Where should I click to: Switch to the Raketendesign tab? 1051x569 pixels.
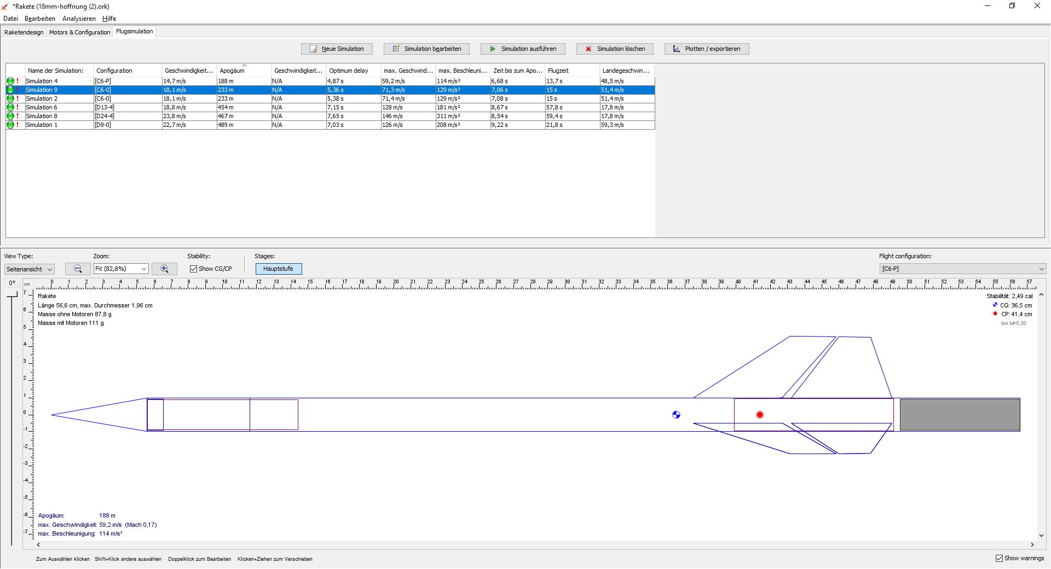(x=24, y=32)
